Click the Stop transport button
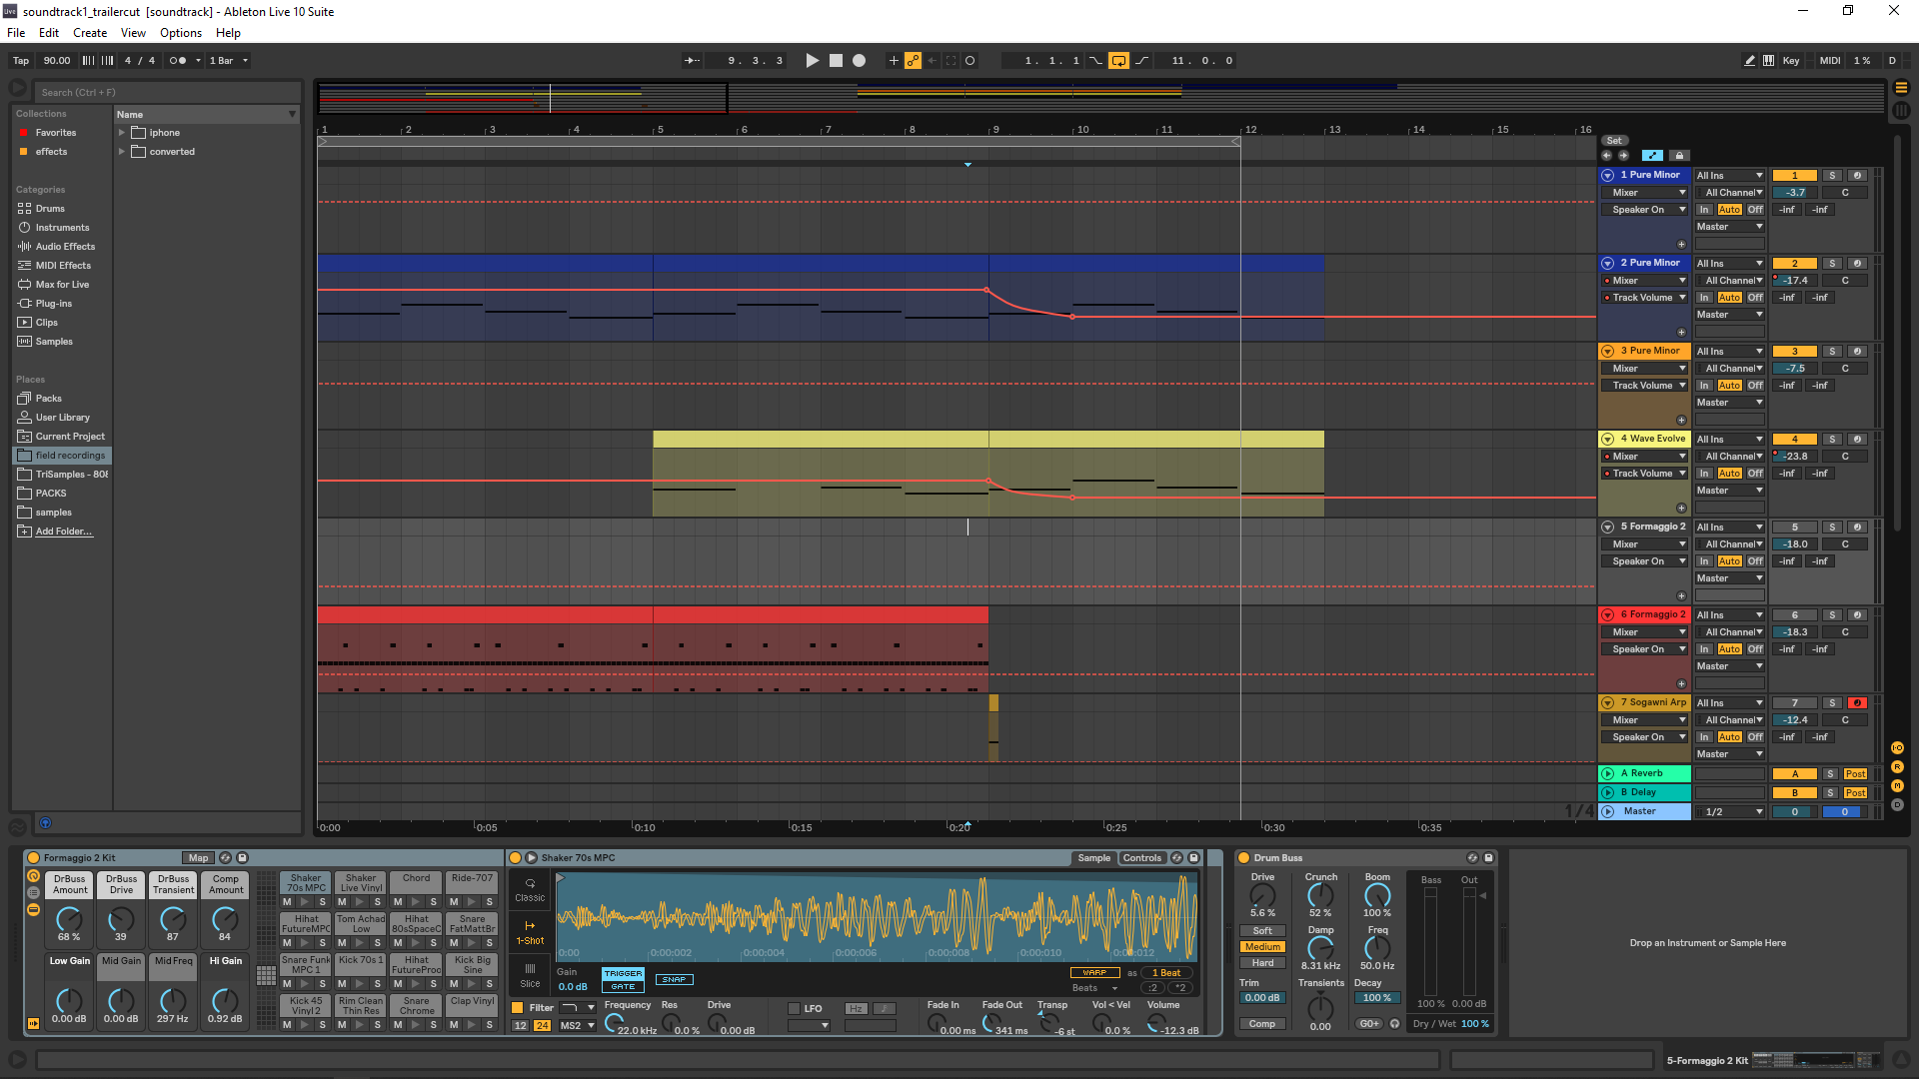Screen dimensions: 1919x1079 [836, 61]
